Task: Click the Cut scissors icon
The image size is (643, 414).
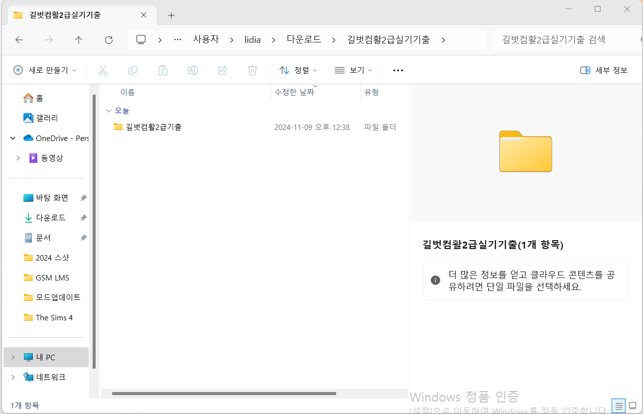Action: 103,70
